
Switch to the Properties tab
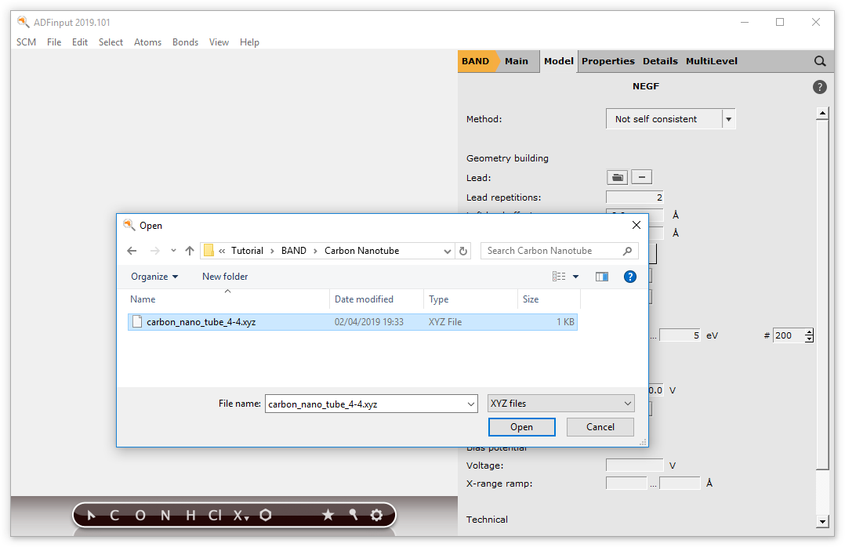click(607, 61)
